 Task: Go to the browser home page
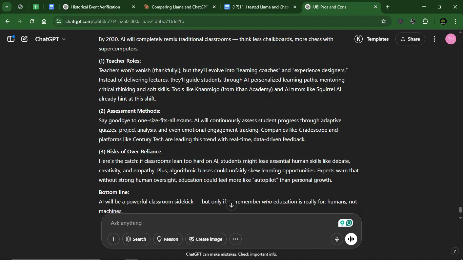click(x=44, y=21)
